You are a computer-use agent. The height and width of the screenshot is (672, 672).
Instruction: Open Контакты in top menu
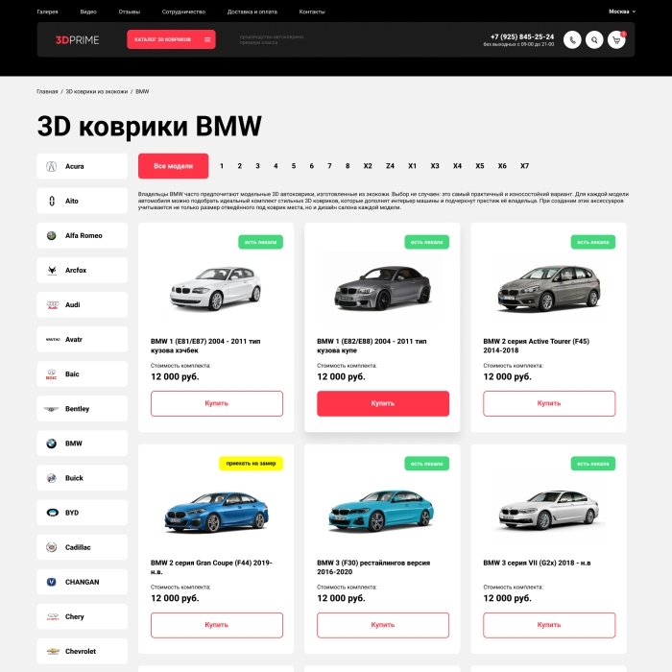click(312, 12)
